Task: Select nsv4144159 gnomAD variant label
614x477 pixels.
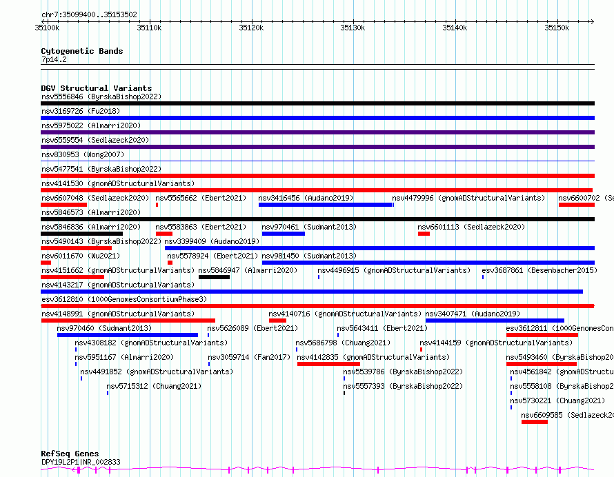Action: pyautogui.click(x=496, y=343)
